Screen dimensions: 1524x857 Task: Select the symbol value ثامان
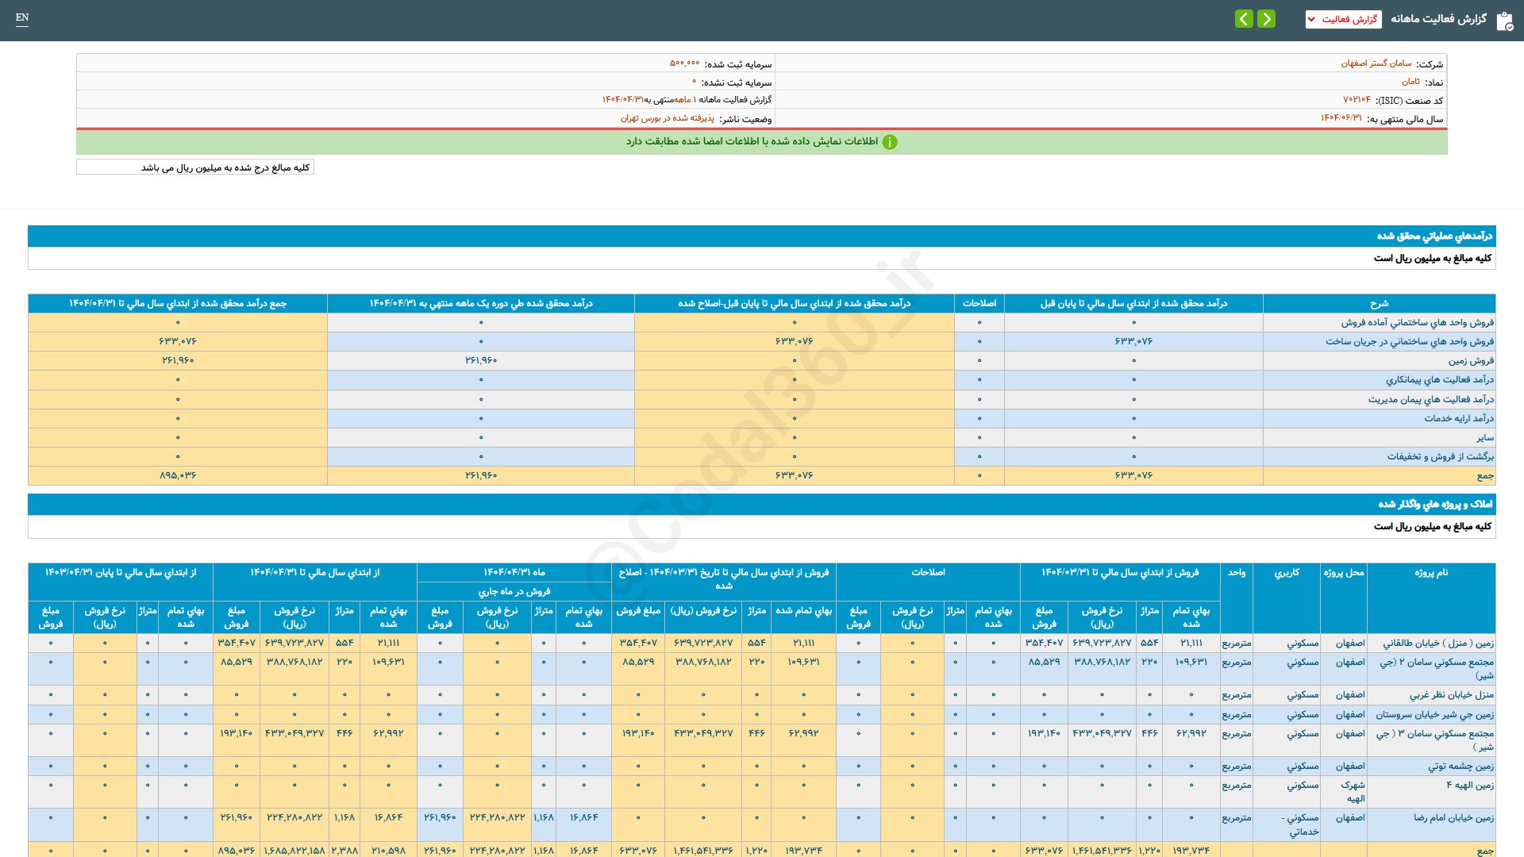click(x=1410, y=82)
